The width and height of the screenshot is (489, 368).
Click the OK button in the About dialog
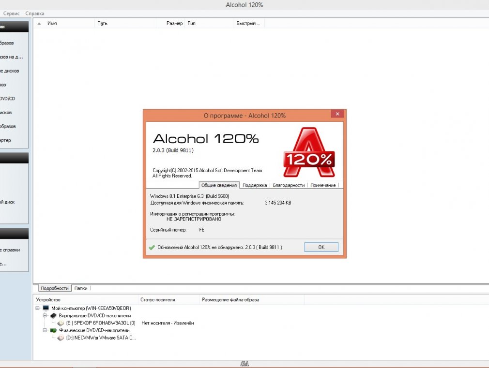321,247
